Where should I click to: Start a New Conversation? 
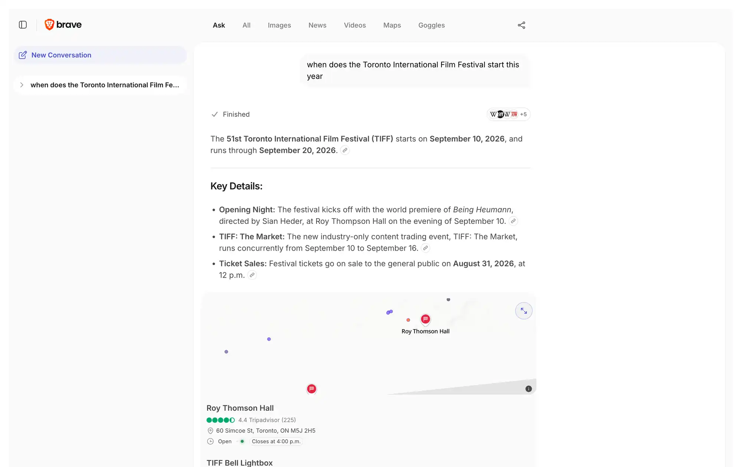coord(100,55)
